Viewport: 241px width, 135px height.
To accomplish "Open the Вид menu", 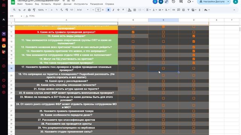I will tap(37, 4).
